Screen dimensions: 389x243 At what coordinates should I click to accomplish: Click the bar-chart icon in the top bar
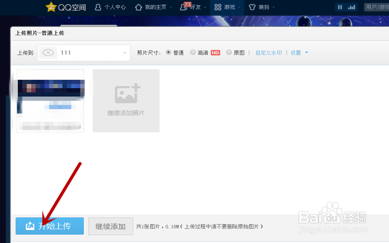pos(352,7)
